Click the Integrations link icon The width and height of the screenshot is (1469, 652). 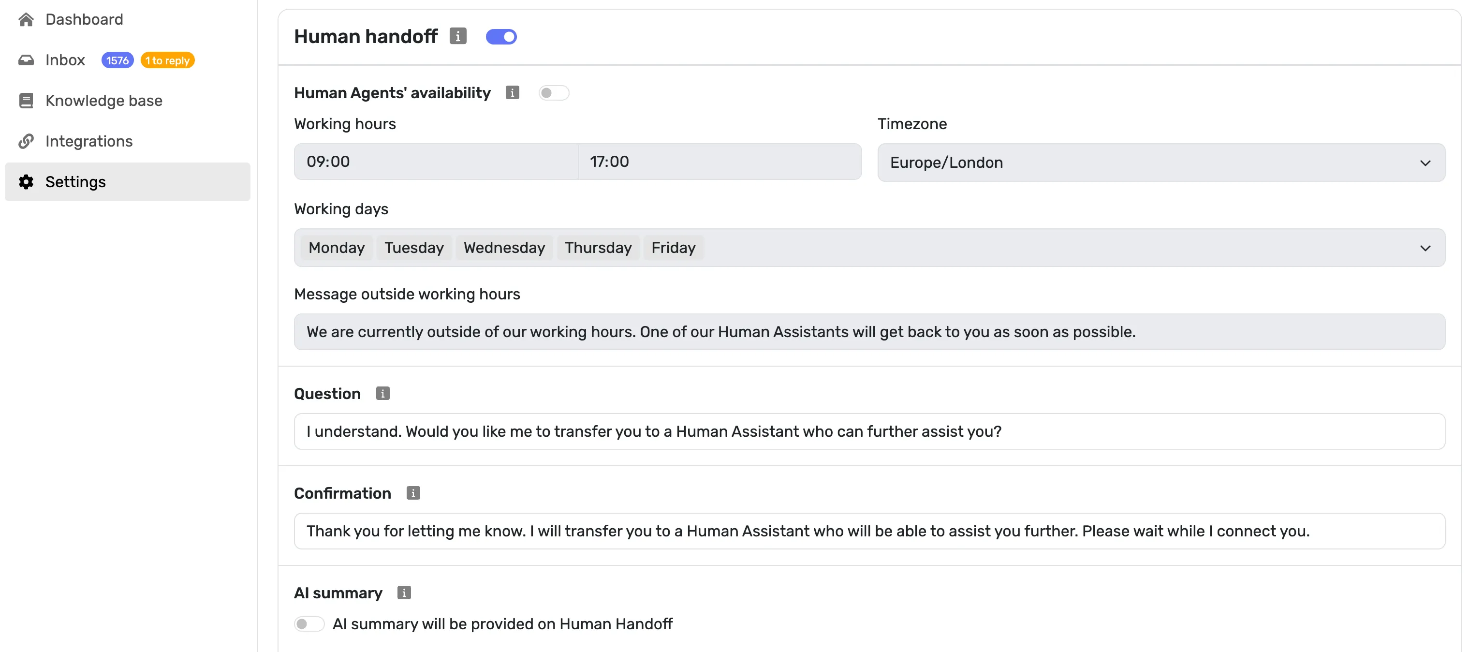coord(26,141)
